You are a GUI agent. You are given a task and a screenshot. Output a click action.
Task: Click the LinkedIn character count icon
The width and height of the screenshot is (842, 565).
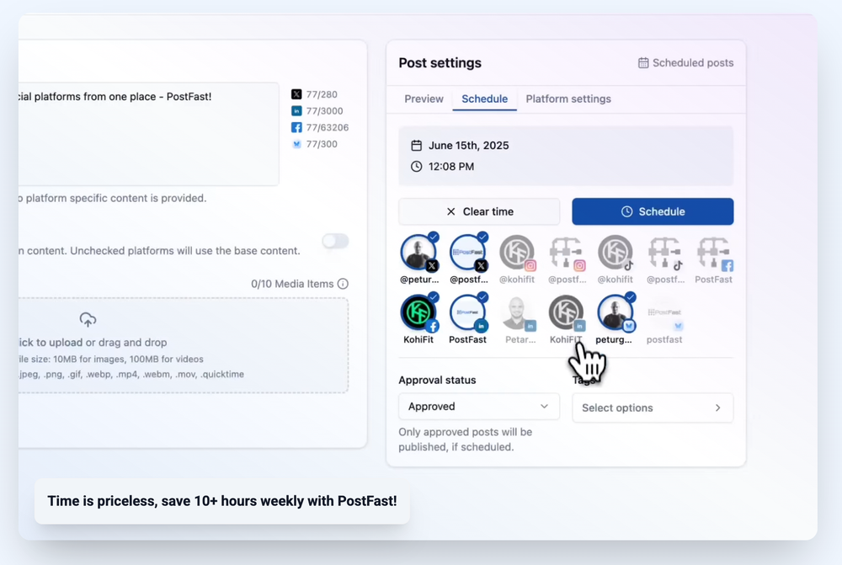[296, 111]
